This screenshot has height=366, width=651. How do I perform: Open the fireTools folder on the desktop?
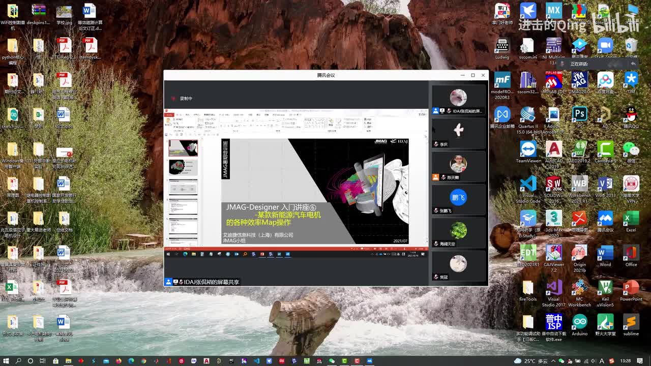coord(528,290)
